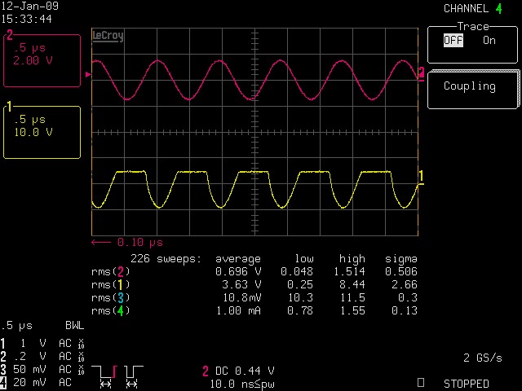522x391 pixels.
Task: Select the rms(1) measurement label
Action: coord(111,284)
